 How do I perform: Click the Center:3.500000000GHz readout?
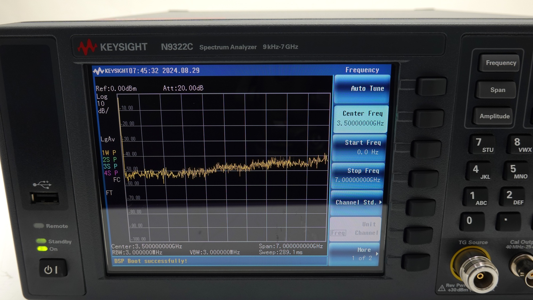[x=147, y=246]
